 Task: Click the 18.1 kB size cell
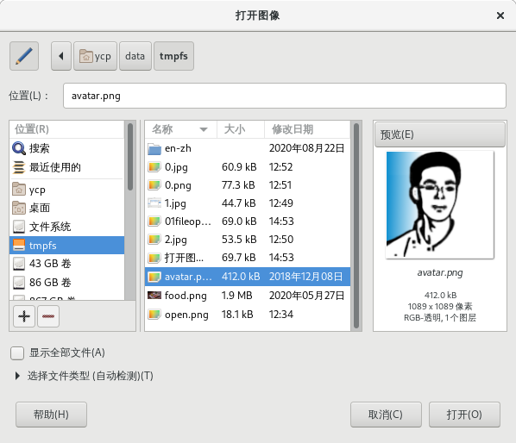[237, 315]
